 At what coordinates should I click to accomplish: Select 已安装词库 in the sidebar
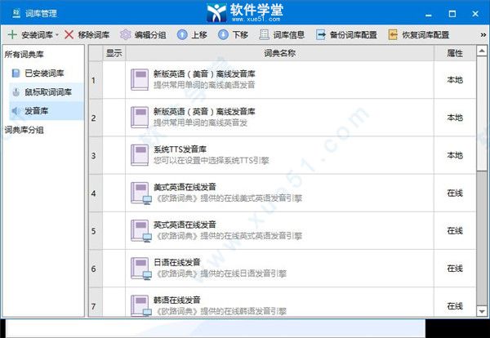47,73
